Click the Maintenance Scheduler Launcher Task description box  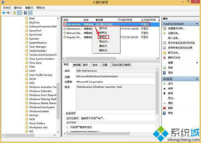click(116, 97)
